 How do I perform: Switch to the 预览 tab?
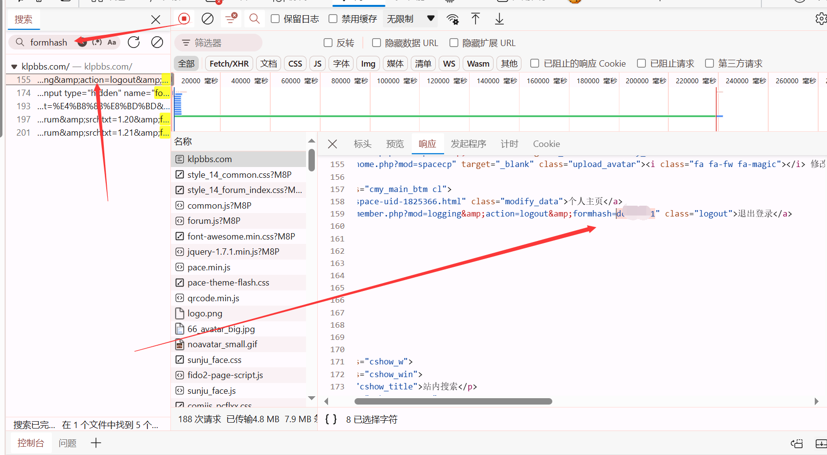[395, 144]
